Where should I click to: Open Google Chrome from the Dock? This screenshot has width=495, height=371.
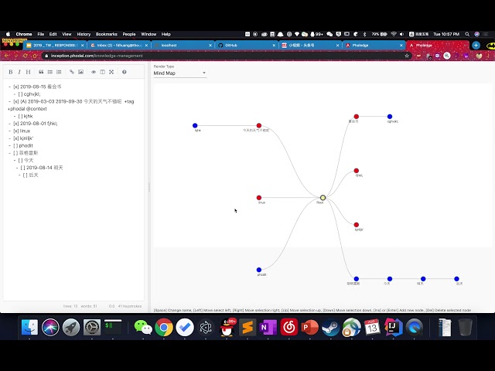[x=164, y=327]
